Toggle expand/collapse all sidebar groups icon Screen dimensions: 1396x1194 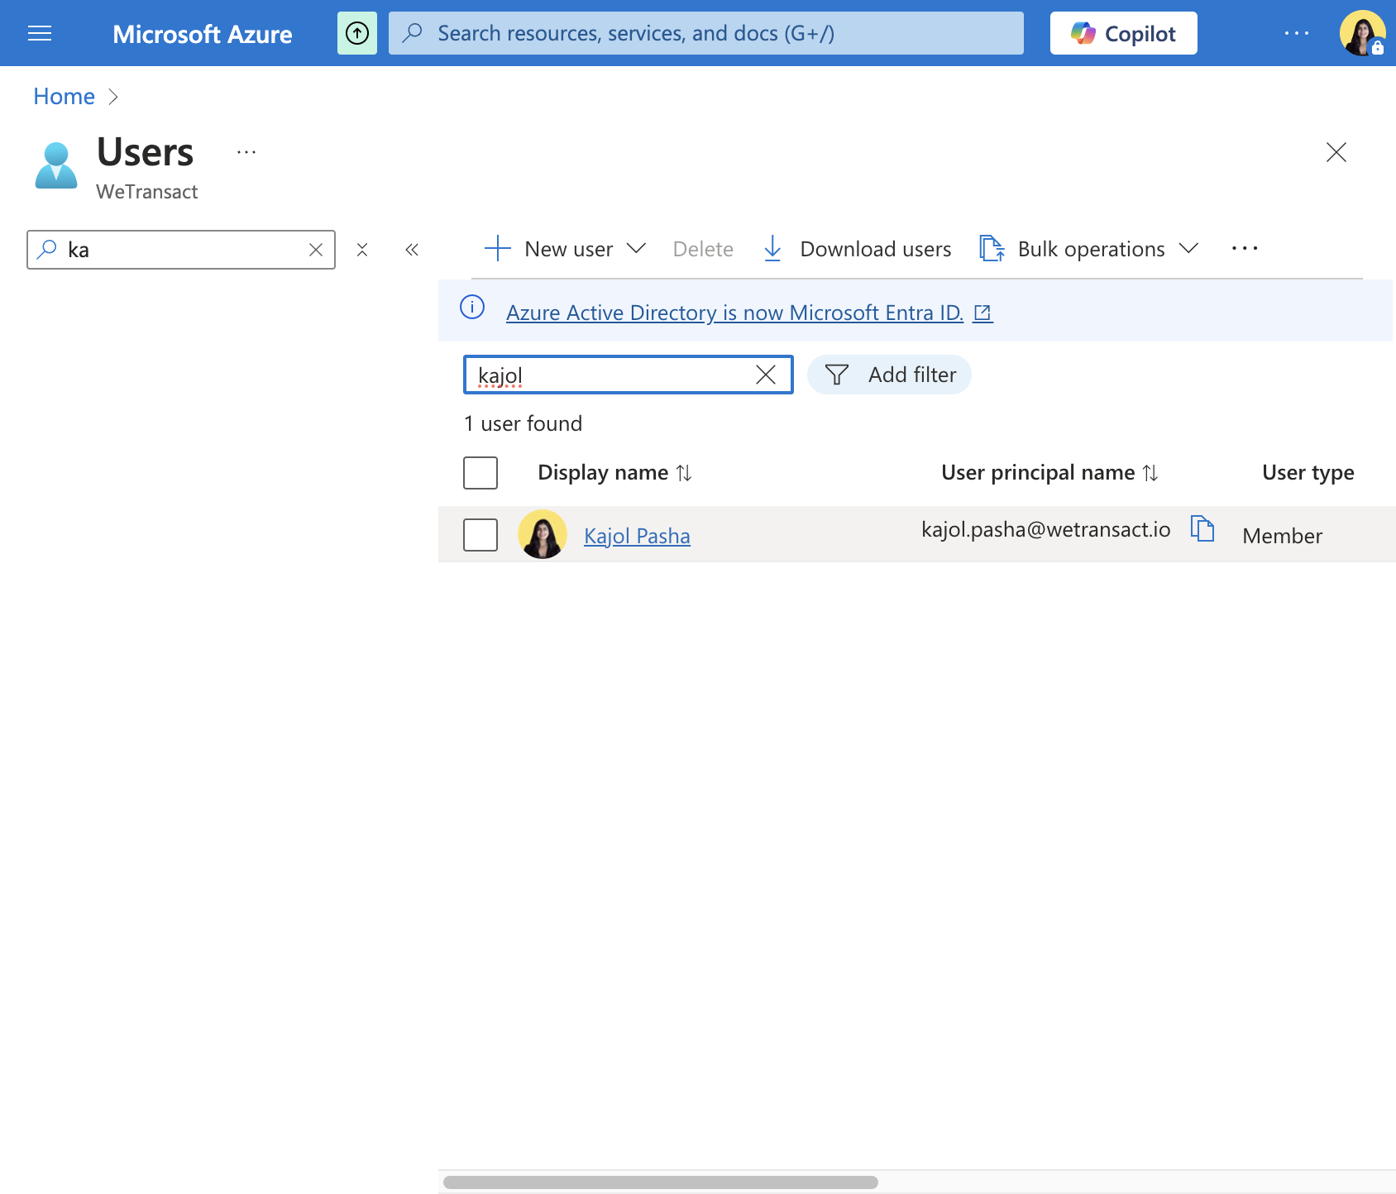coord(362,250)
